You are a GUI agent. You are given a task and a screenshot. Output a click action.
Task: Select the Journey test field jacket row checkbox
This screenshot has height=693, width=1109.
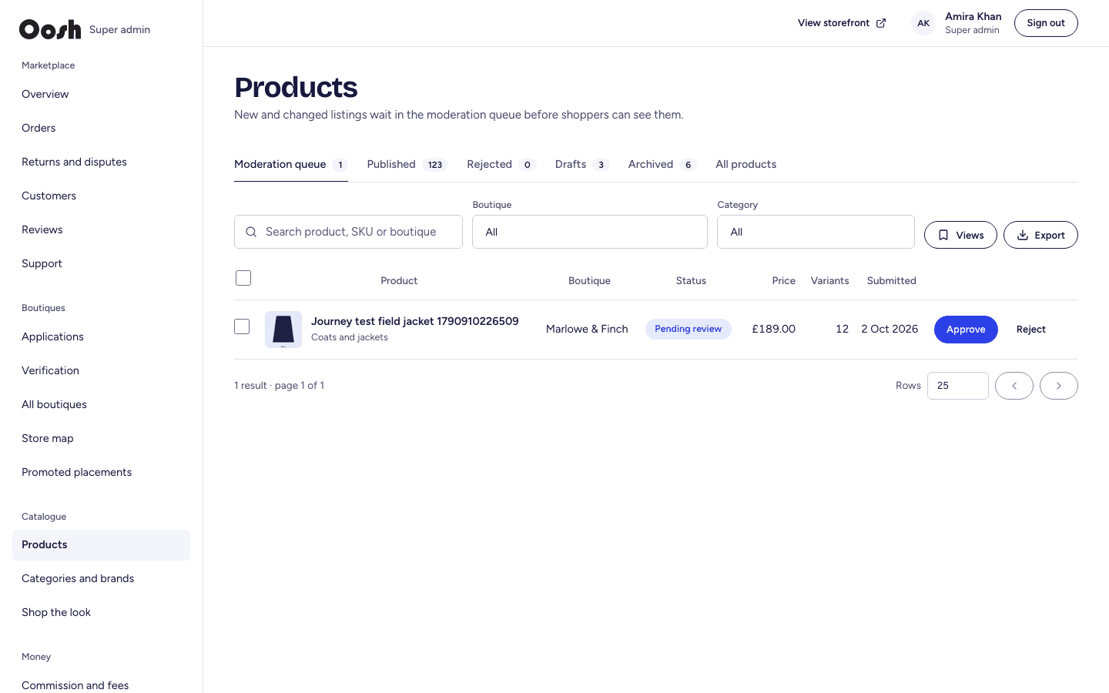click(242, 326)
